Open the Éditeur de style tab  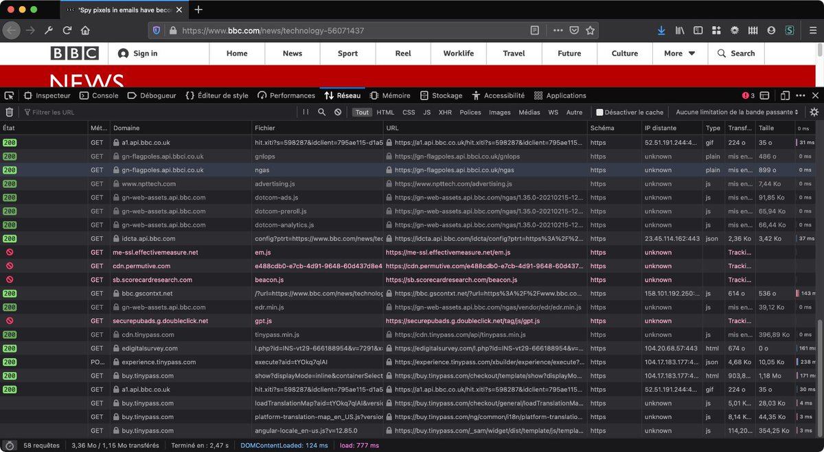pos(217,95)
